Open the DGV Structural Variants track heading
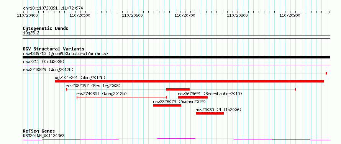Screen dimensions: 341x144 (x=54, y=49)
